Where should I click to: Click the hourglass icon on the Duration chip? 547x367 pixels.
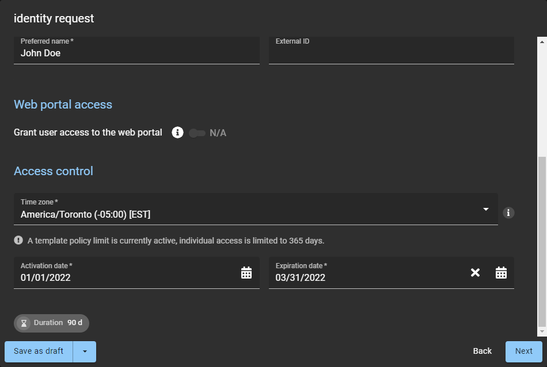tap(24, 323)
